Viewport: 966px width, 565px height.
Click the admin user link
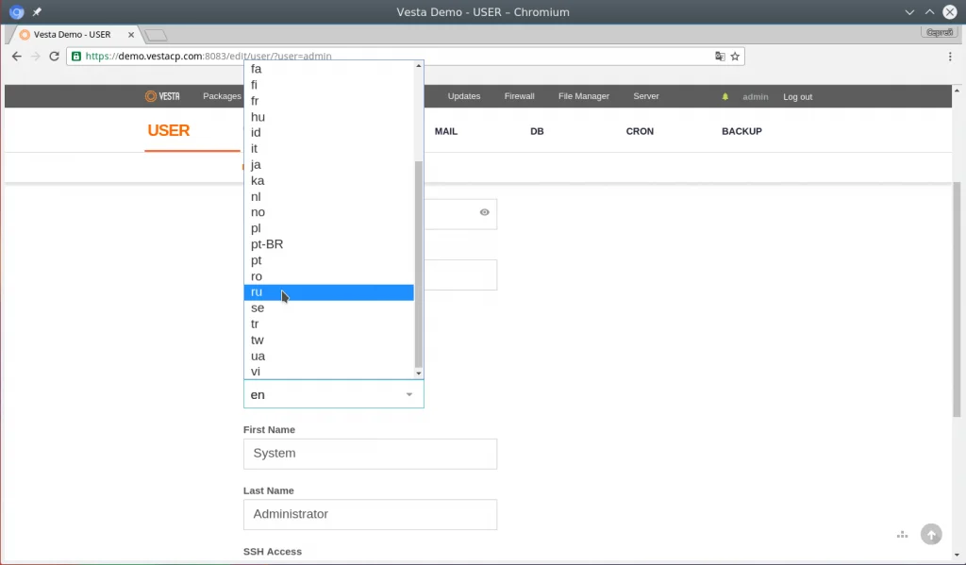756,97
